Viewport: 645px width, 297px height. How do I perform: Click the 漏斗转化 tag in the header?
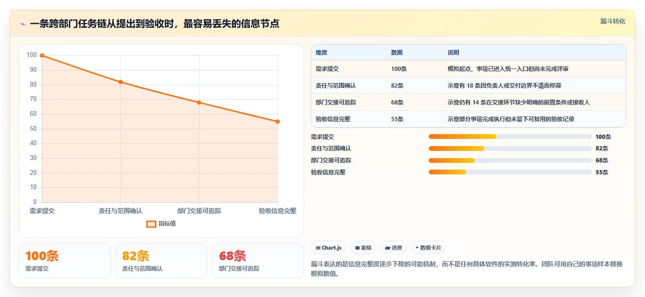tap(612, 21)
